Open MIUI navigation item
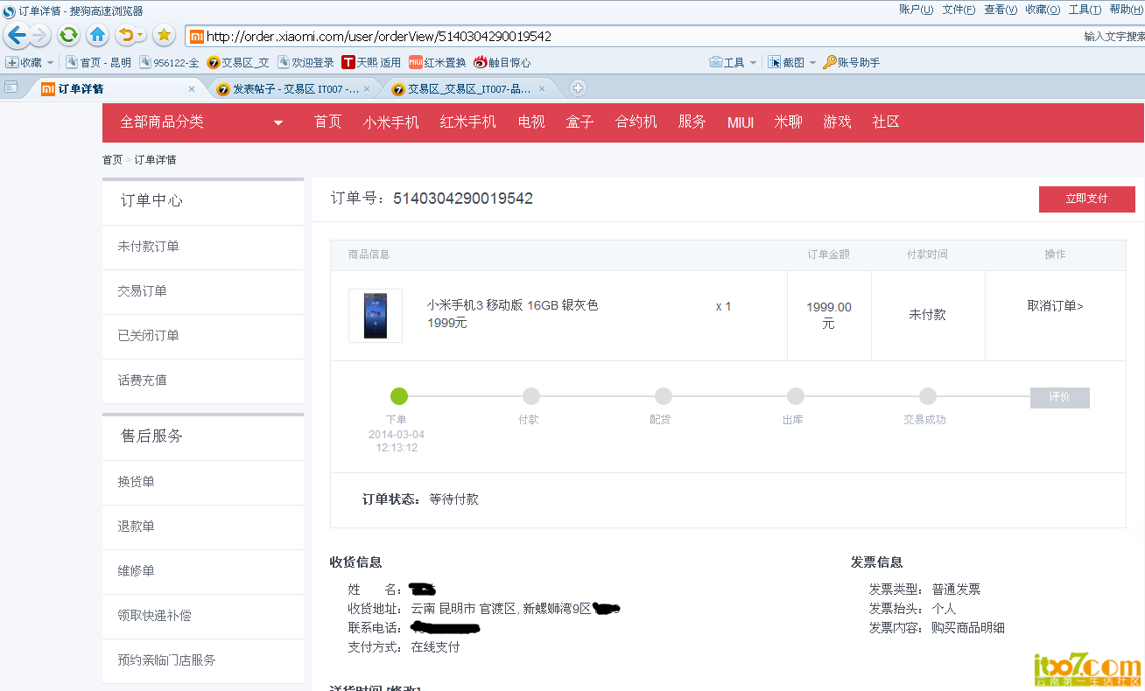1145x691 pixels. coord(741,122)
